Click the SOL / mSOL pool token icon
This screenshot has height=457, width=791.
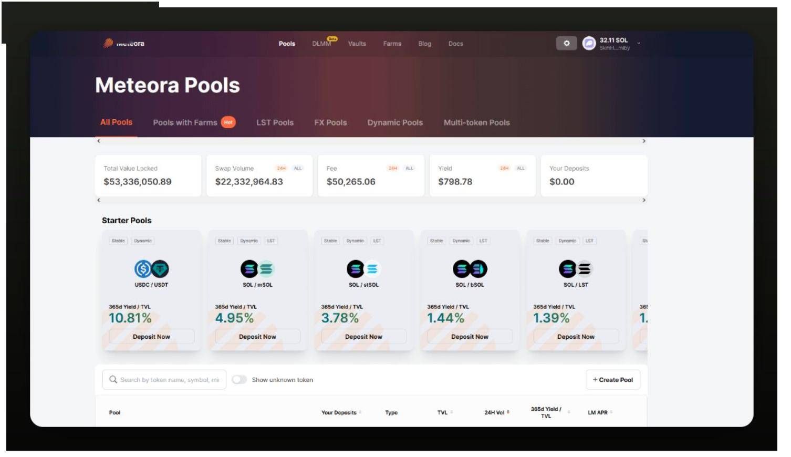pyautogui.click(x=257, y=269)
